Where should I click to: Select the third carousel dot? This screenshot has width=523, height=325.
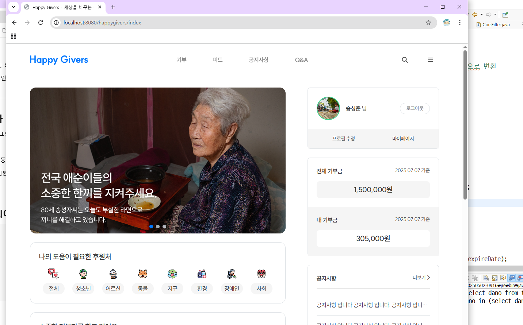164,227
